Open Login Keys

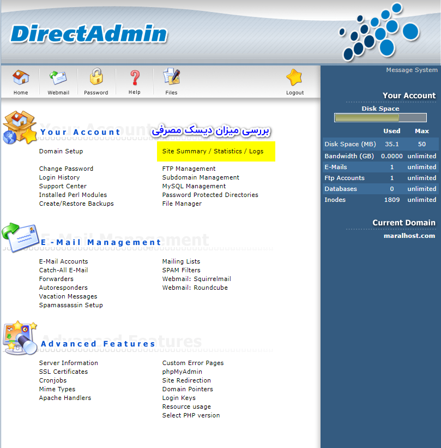tap(179, 398)
